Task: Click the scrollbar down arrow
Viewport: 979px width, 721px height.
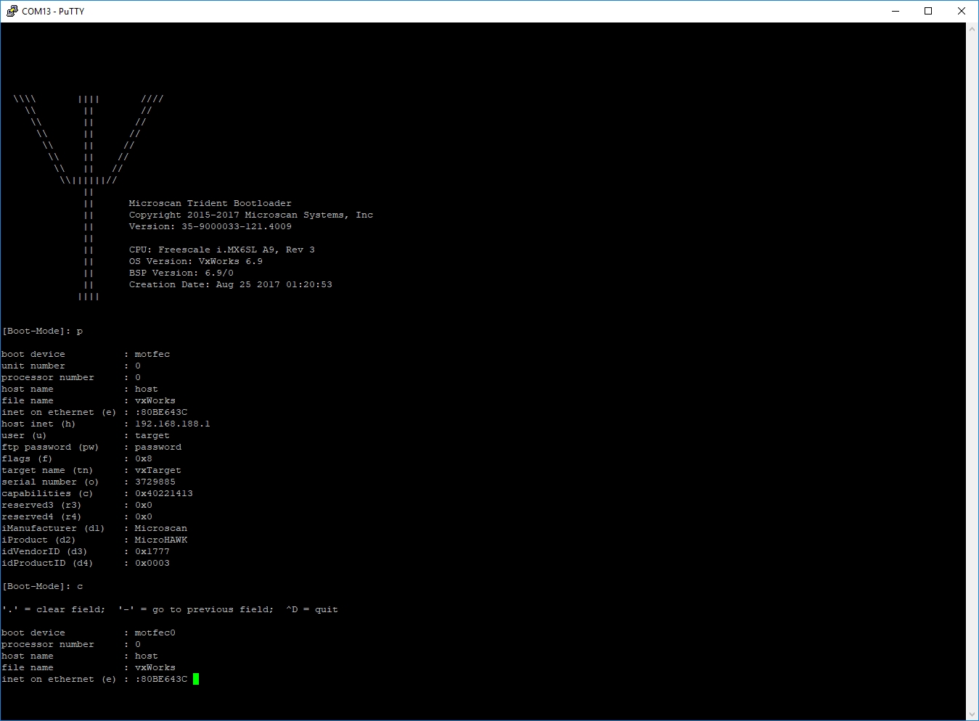Action: coord(972,714)
